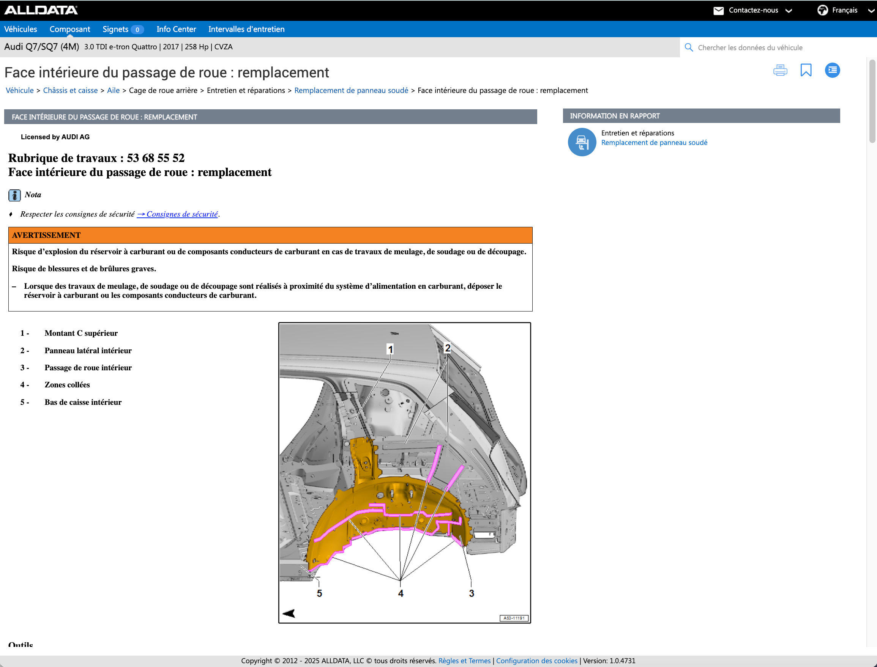Click Remplacement de panneau soudé breadcrumb
Viewport: 877px width, 667px height.
pos(351,90)
